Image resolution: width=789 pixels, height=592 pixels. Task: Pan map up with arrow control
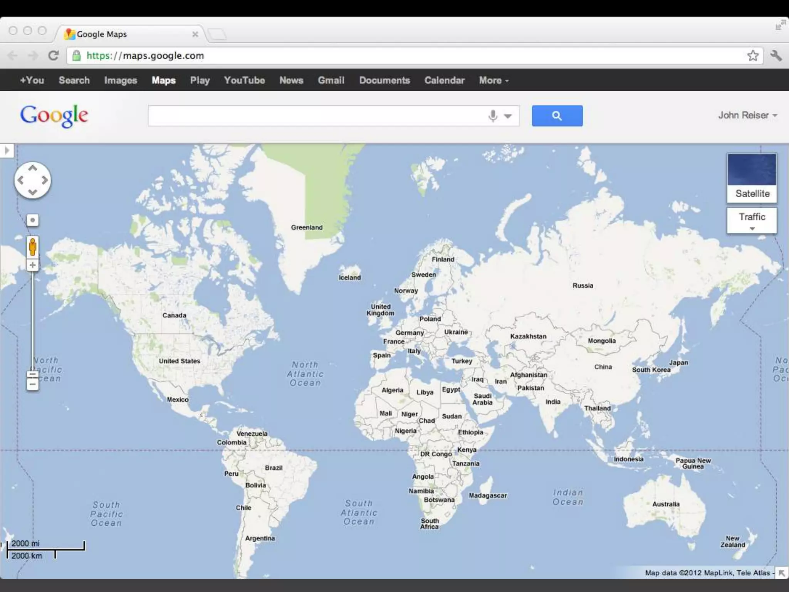(x=33, y=168)
